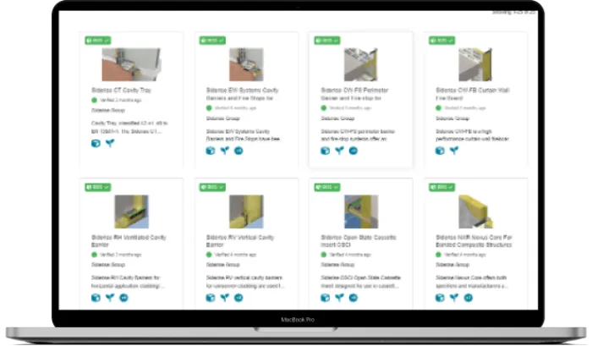Viewport: 592px width, 346px height.
Task: Click the description text on Open State Cassette card
Action: point(360,282)
